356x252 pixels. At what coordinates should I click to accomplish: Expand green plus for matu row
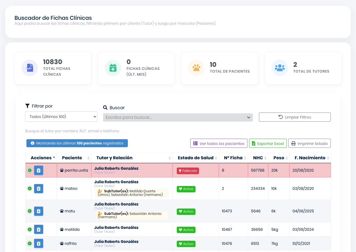30,211
